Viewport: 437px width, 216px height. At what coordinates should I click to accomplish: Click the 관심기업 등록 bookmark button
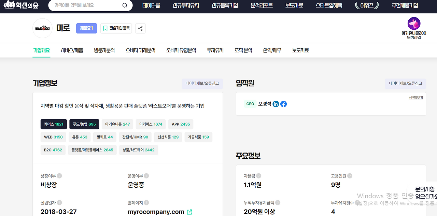point(116,28)
